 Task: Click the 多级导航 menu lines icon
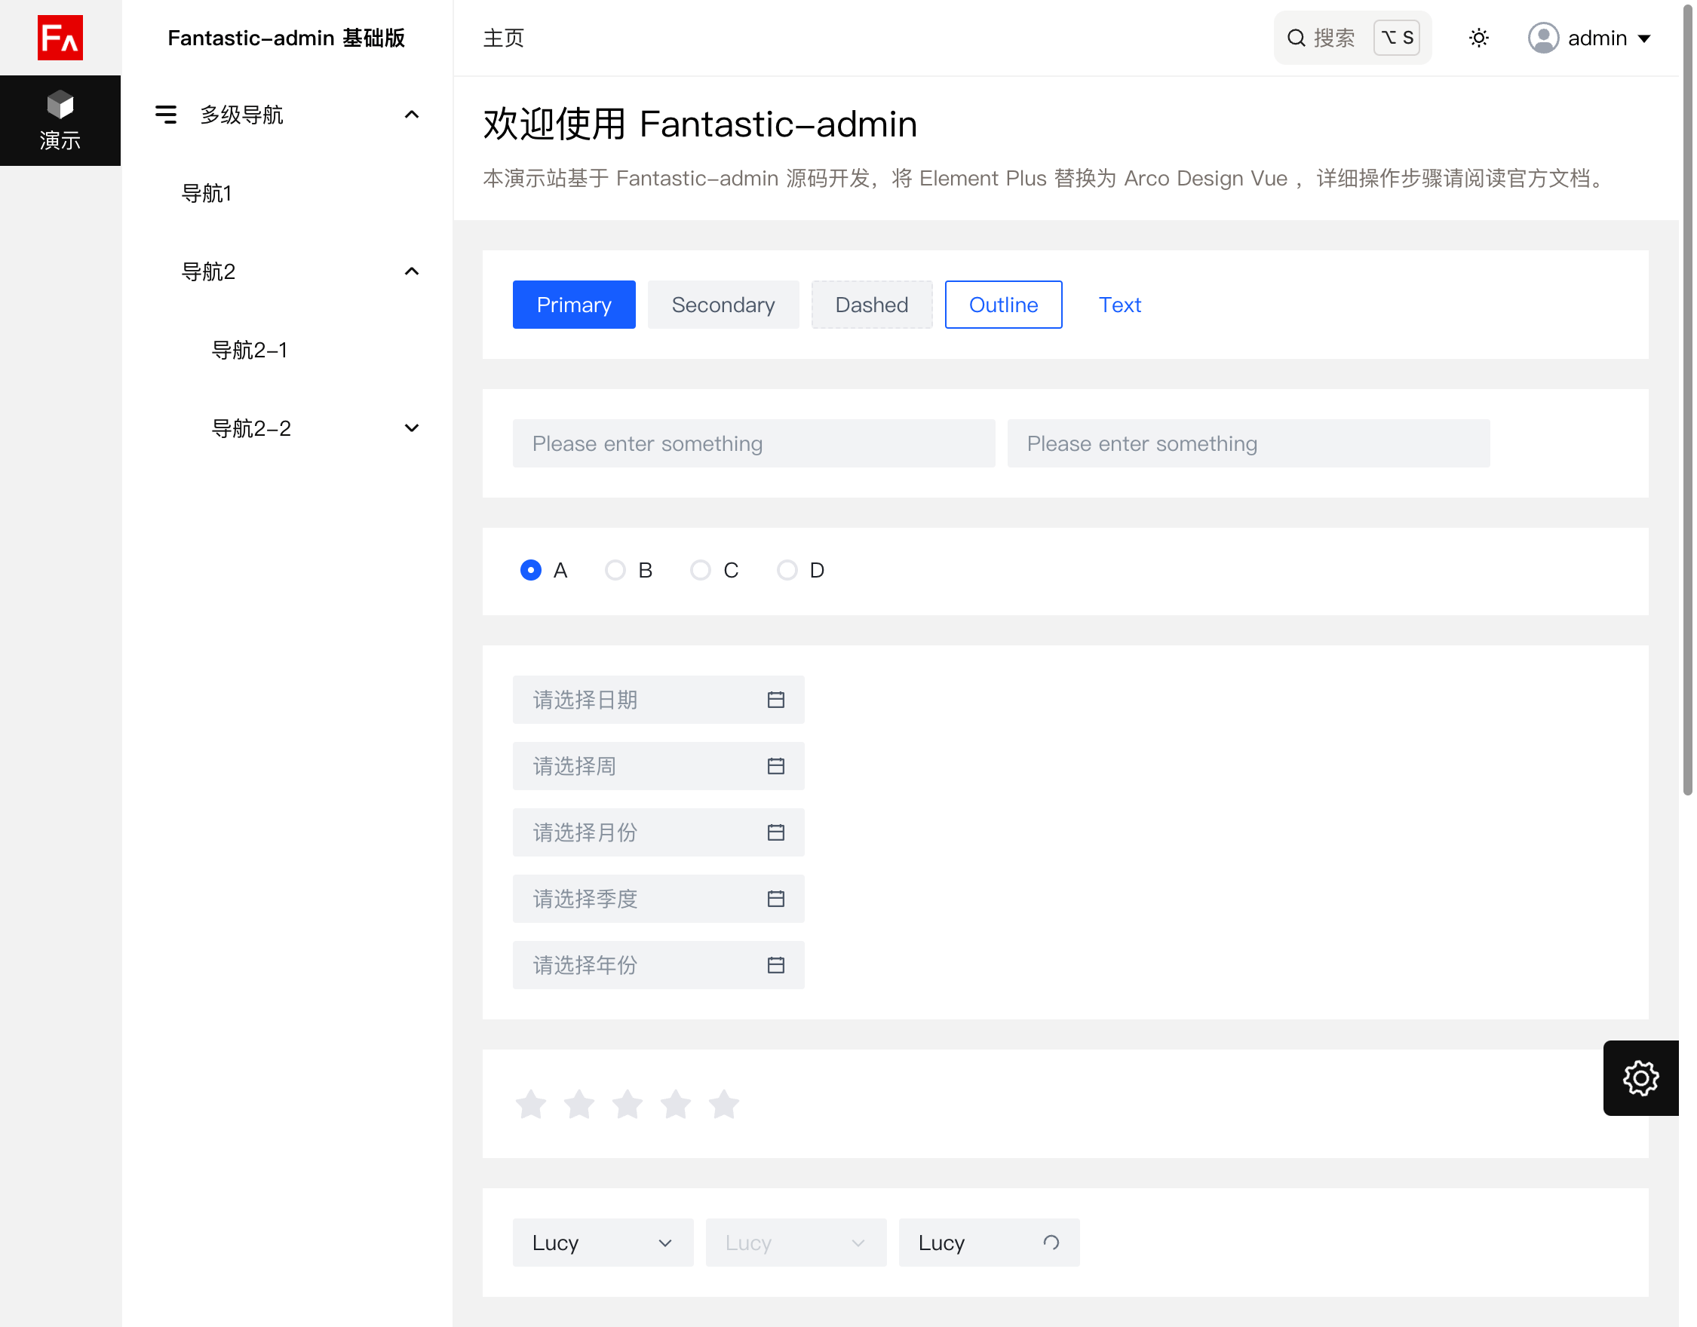[x=165, y=115]
